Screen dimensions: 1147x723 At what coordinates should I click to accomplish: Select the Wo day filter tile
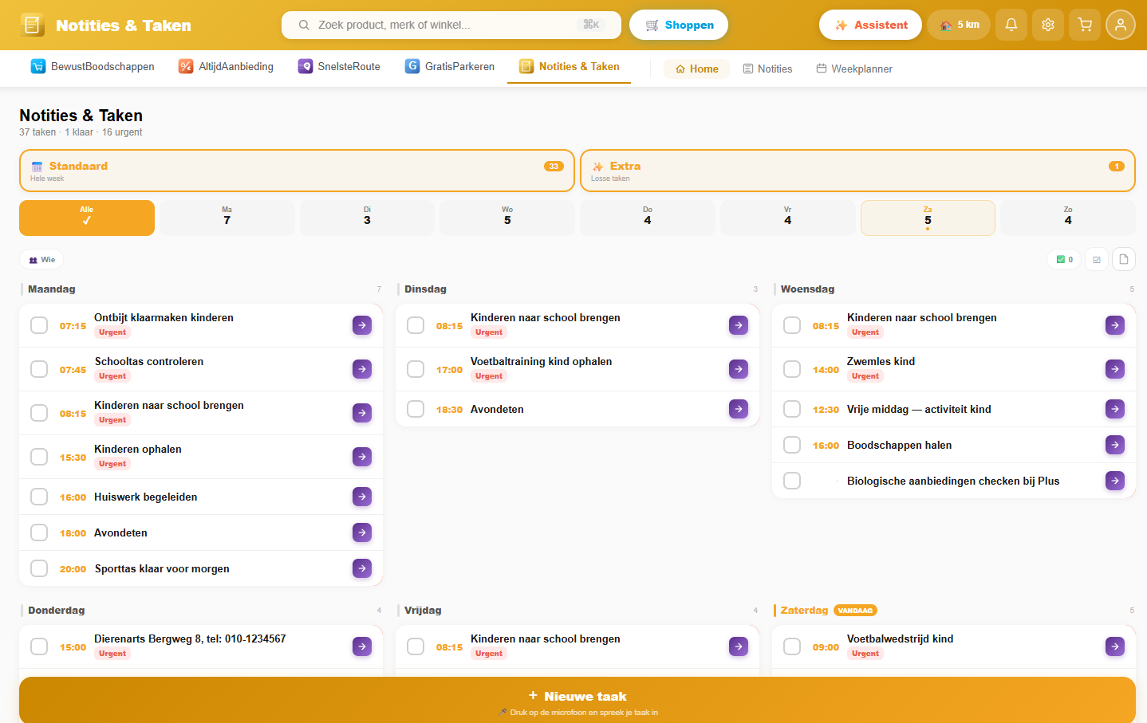506,218
